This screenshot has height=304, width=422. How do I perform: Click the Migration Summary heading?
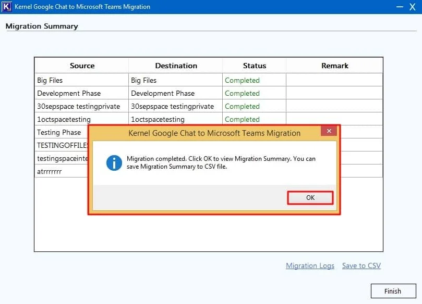pyautogui.click(x=42, y=26)
